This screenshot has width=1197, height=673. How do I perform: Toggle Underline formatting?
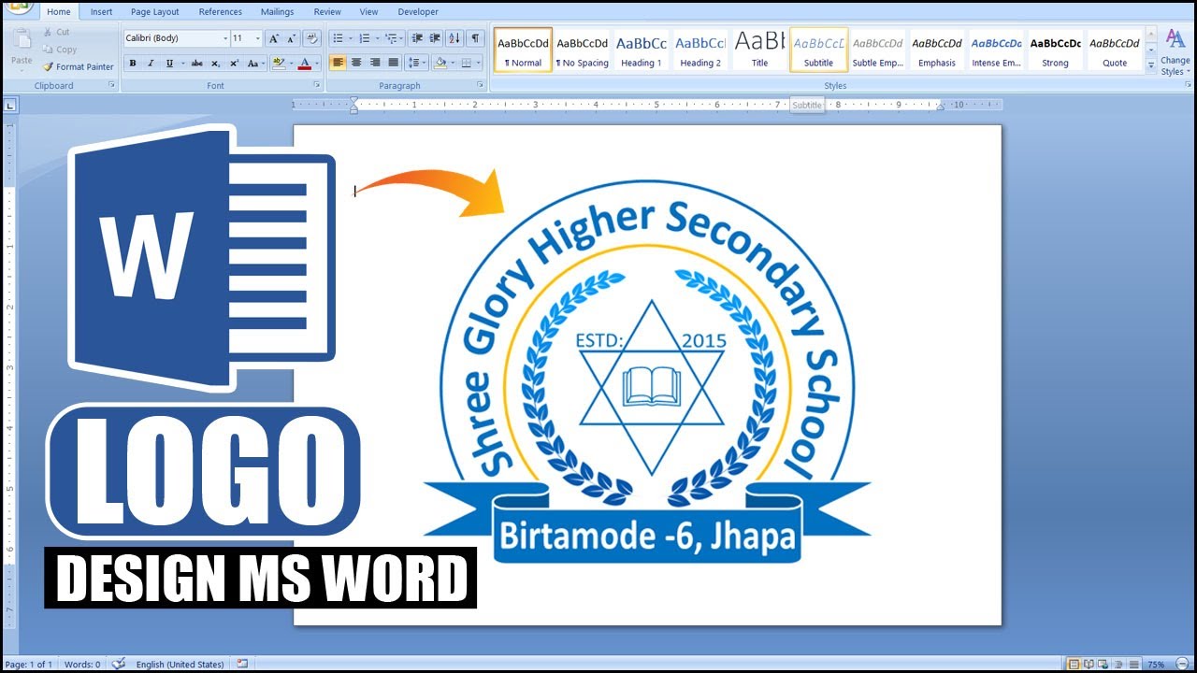[169, 64]
